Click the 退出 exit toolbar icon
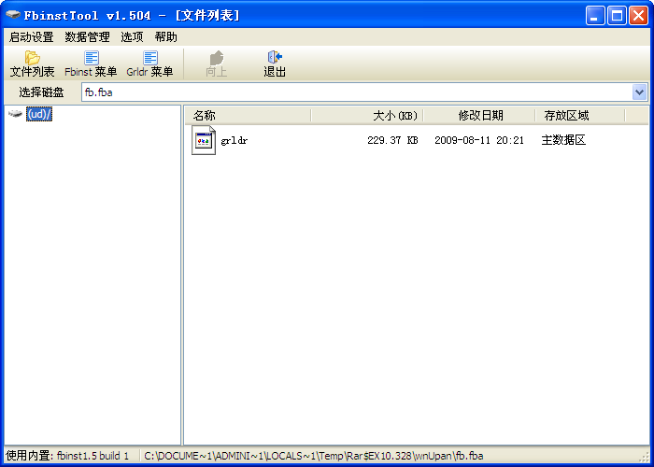Image resolution: width=654 pixels, height=467 pixels. 275,58
